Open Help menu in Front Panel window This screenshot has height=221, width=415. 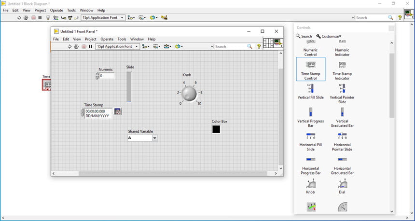pyautogui.click(x=152, y=39)
